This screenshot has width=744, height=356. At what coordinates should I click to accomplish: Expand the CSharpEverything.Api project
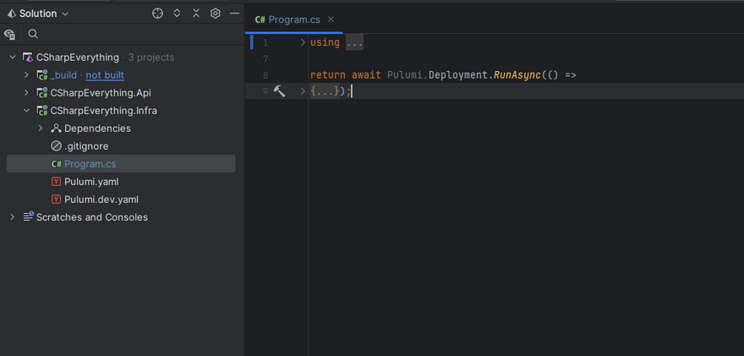(26, 93)
